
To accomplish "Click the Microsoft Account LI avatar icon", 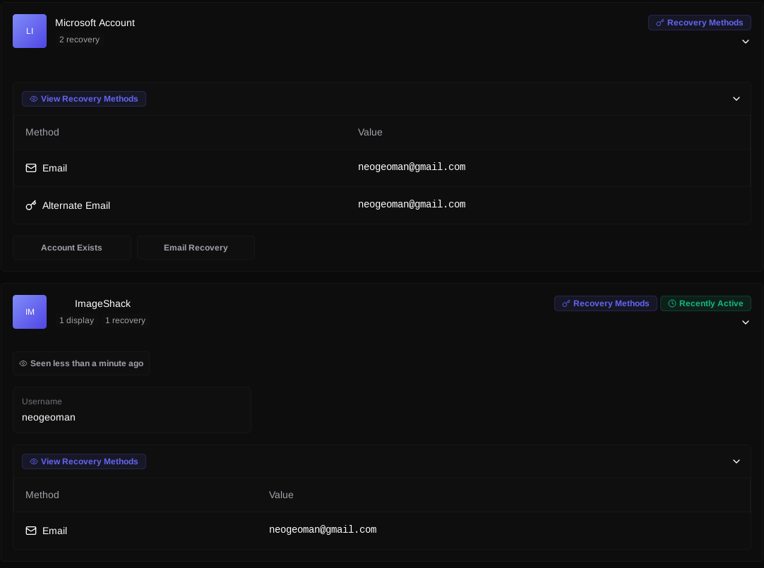I will [x=30, y=31].
